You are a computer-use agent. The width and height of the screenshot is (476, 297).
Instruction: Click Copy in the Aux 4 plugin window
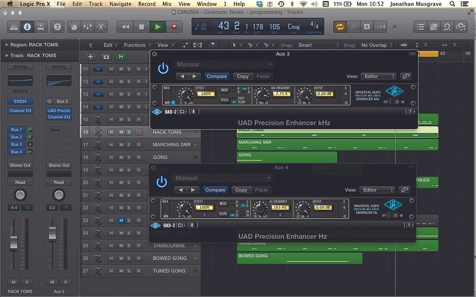241,190
